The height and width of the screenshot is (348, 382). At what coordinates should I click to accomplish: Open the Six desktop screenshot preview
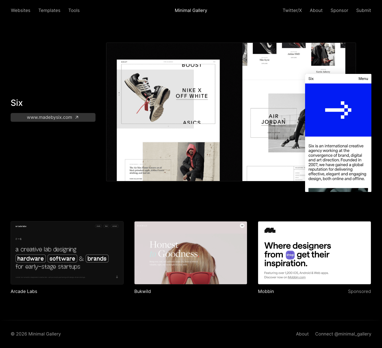(206, 112)
